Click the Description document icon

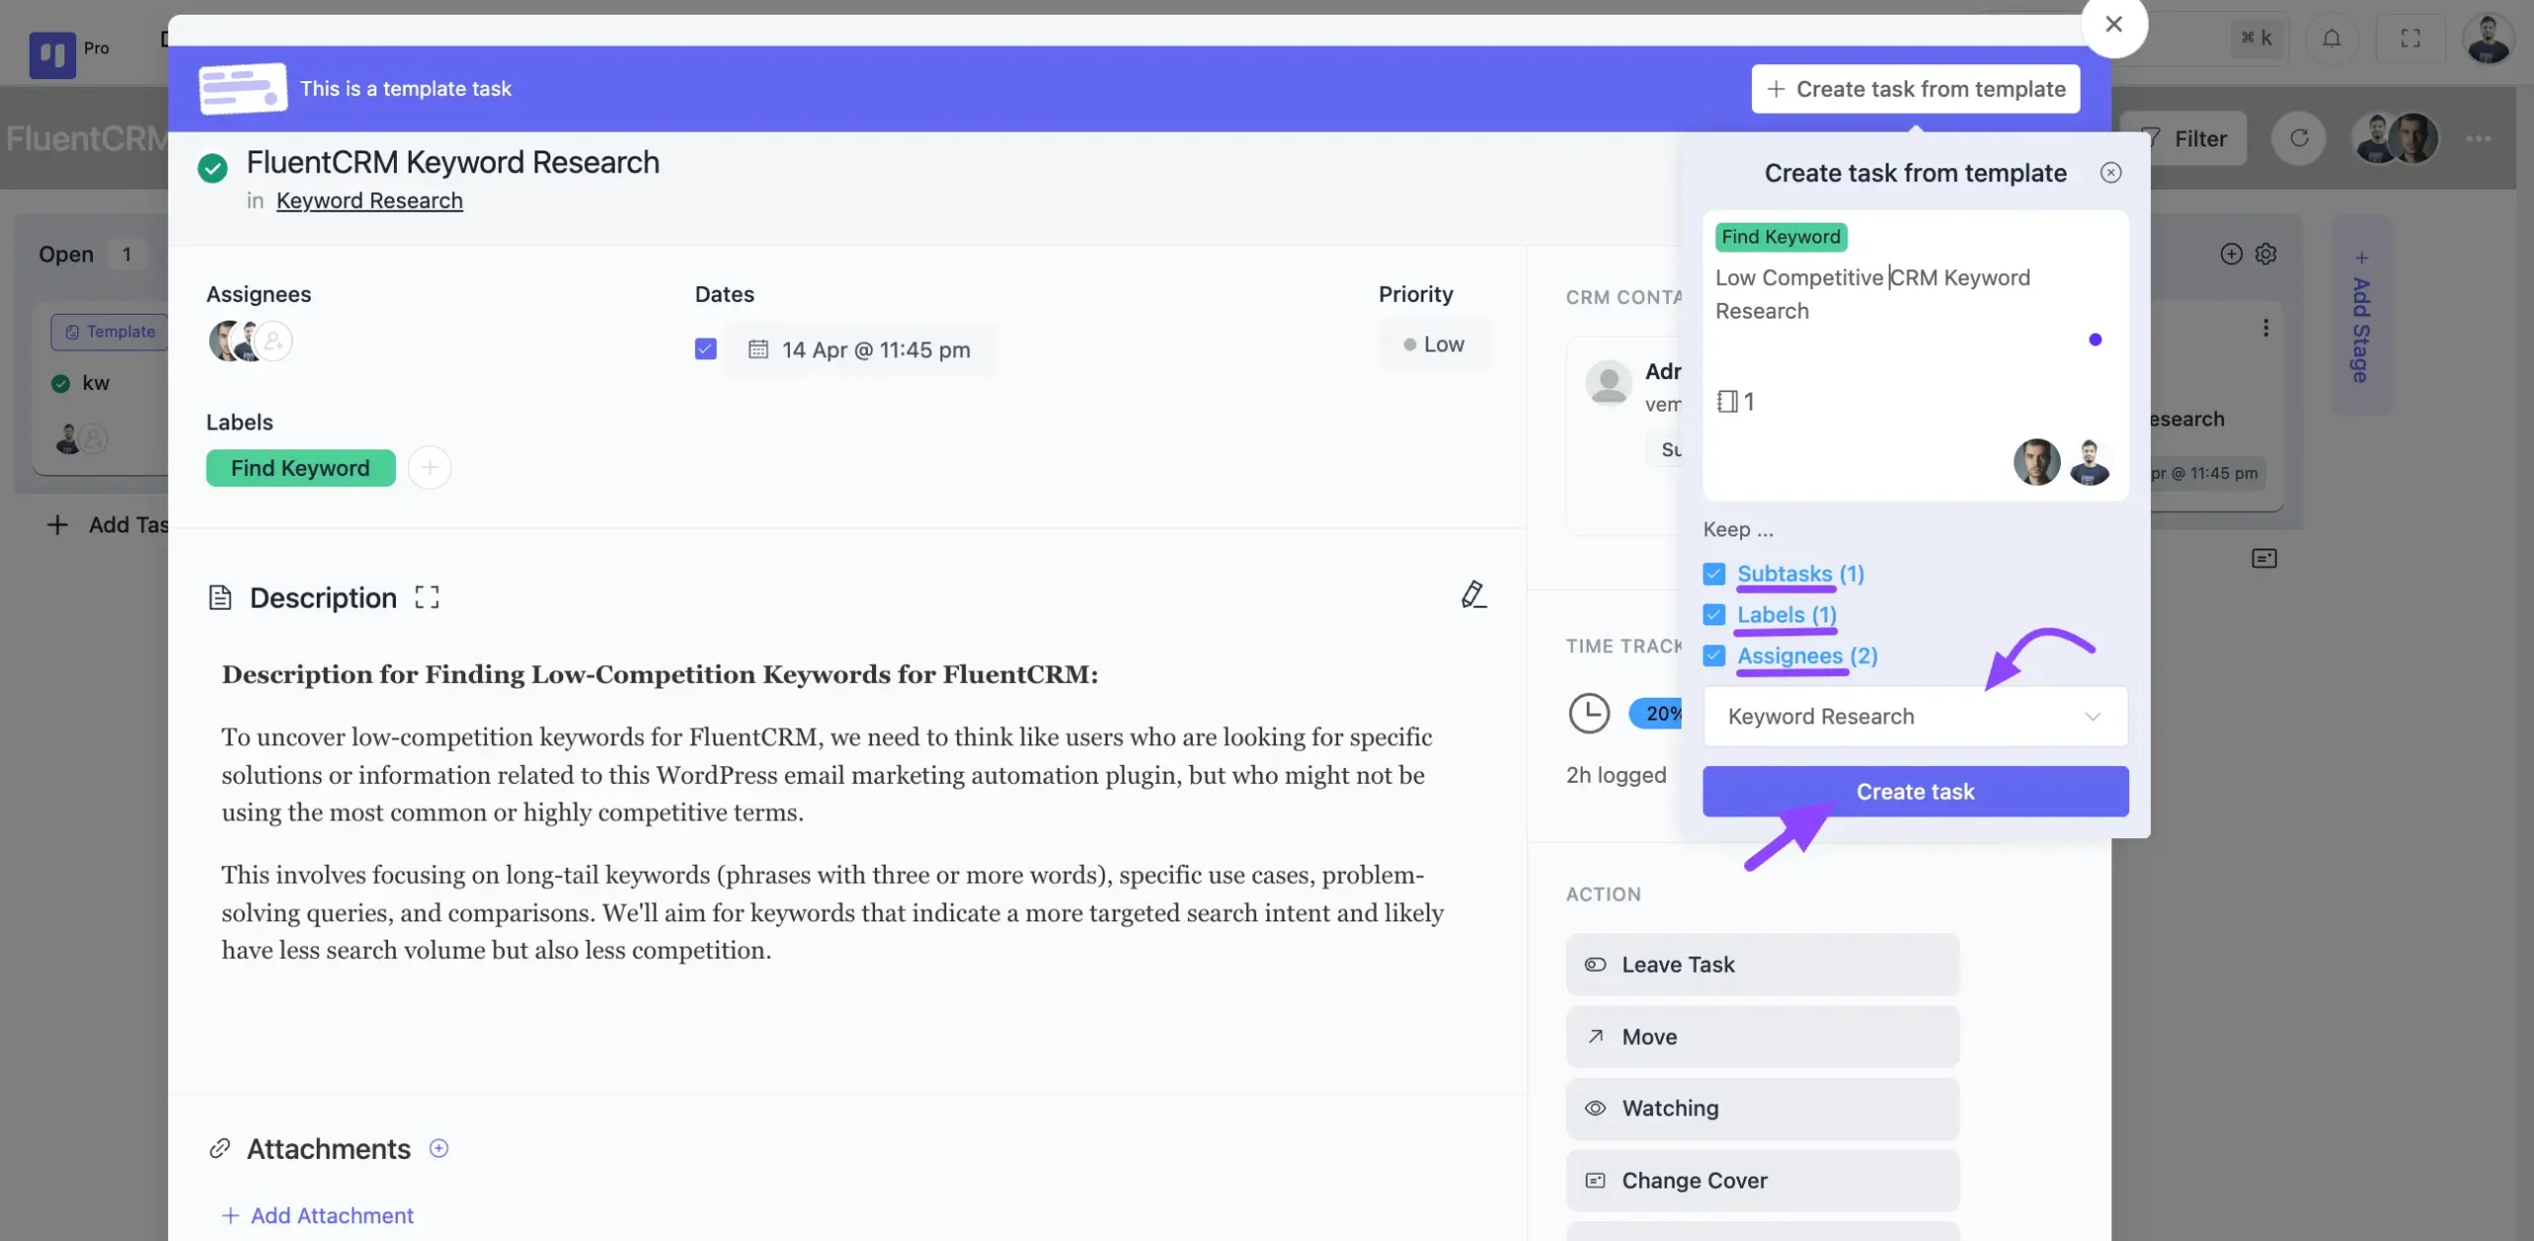coord(220,598)
